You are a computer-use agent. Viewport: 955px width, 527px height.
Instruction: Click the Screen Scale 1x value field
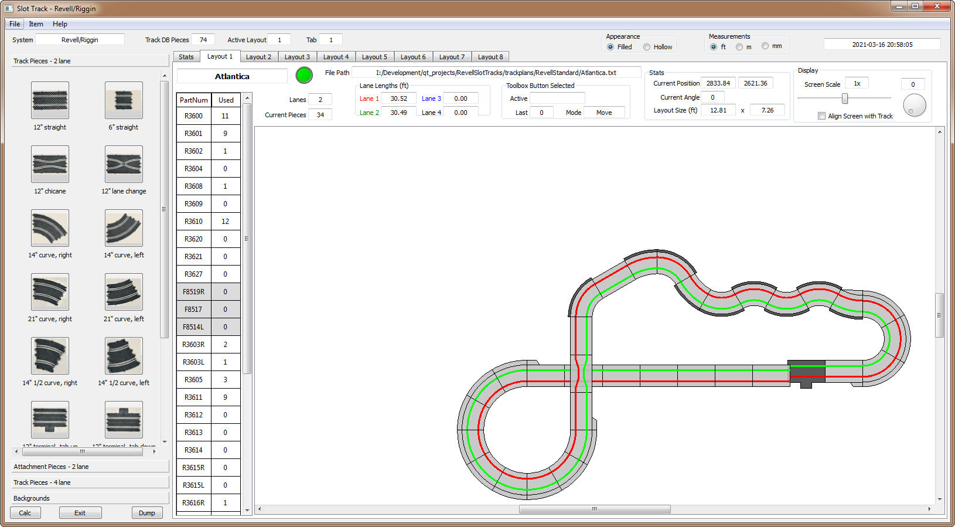(857, 83)
